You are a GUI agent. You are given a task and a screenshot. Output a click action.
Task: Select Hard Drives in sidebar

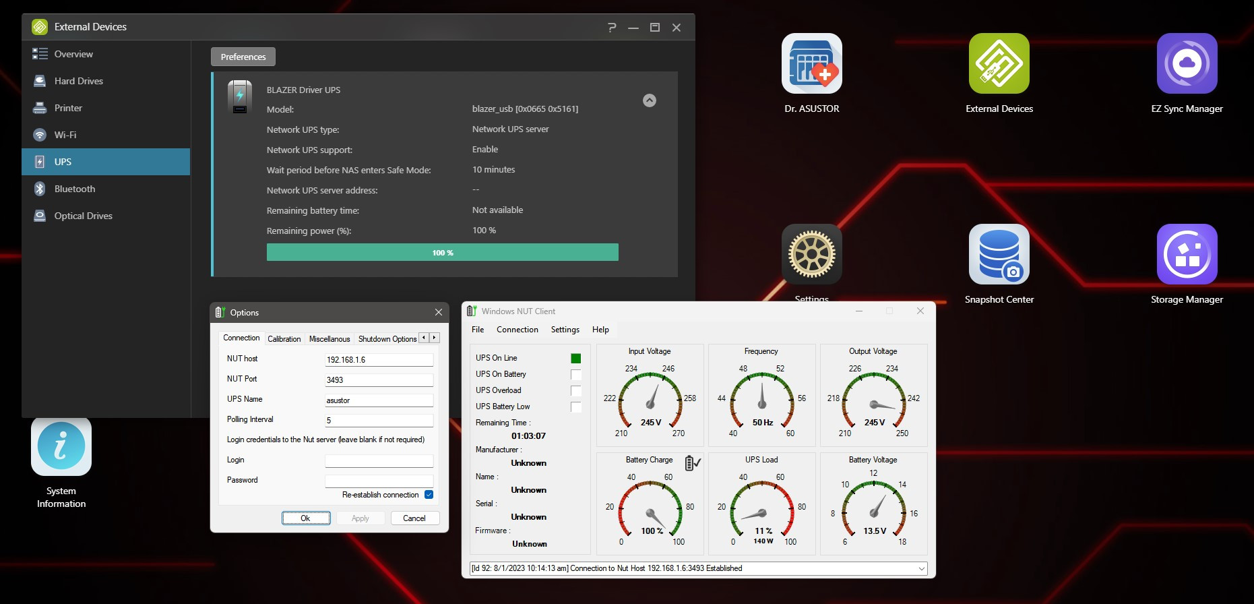point(106,81)
